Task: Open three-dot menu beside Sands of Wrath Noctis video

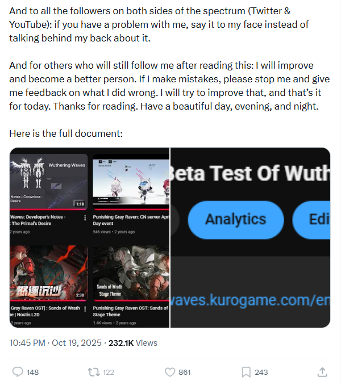Action: (x=85, y=309)
